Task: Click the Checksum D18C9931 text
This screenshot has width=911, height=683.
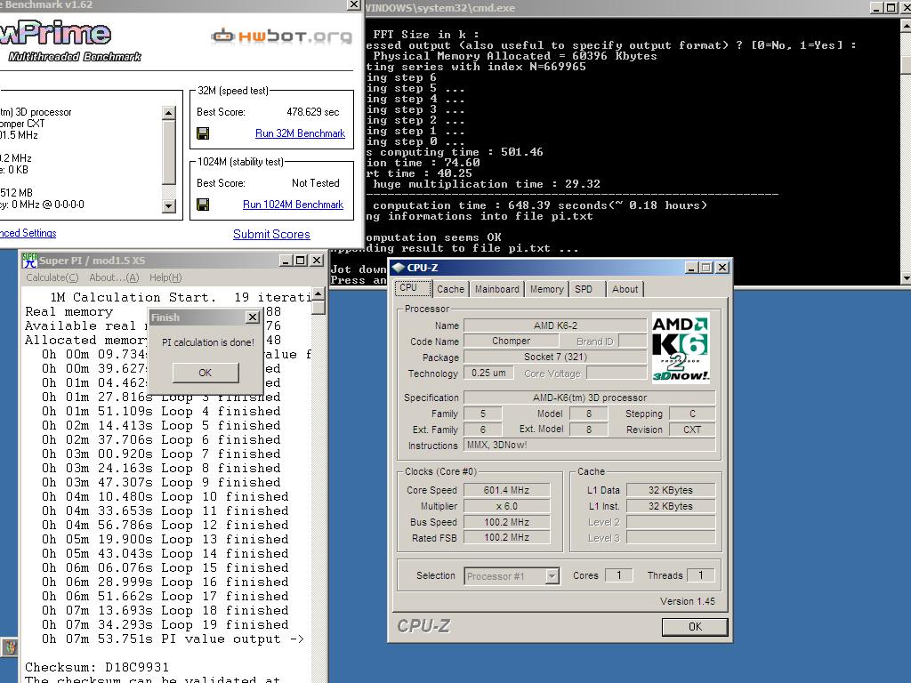Action: pyautogui.click(x=96, y=667)
